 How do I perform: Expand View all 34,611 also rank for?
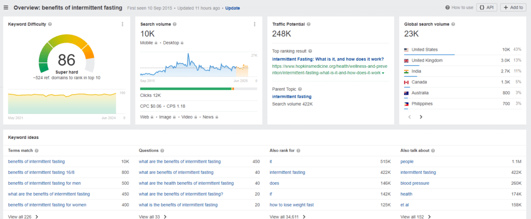pos(287,216)
